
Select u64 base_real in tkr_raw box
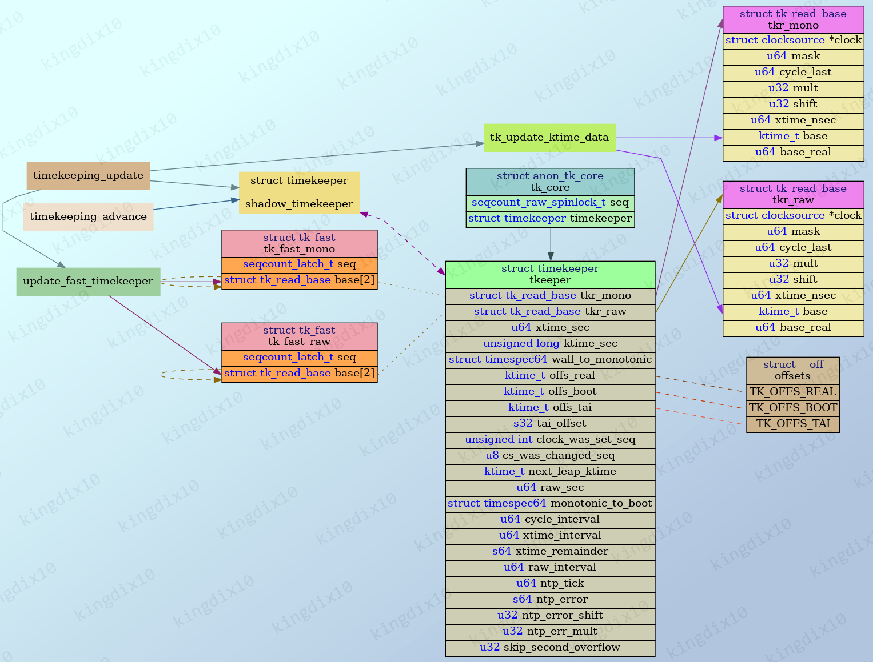[x=793, y=329]
